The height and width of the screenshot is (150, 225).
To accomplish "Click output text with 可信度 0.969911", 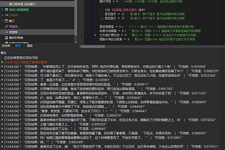I will pyautogui.click(x=76, y=84).
